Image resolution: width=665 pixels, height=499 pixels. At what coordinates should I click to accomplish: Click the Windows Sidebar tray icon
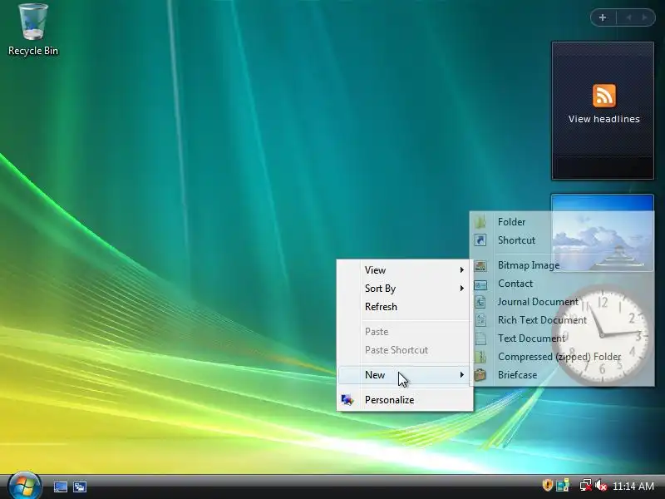(563, 485)
